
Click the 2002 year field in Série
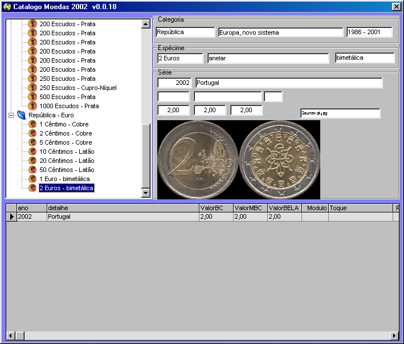[174, 83]
